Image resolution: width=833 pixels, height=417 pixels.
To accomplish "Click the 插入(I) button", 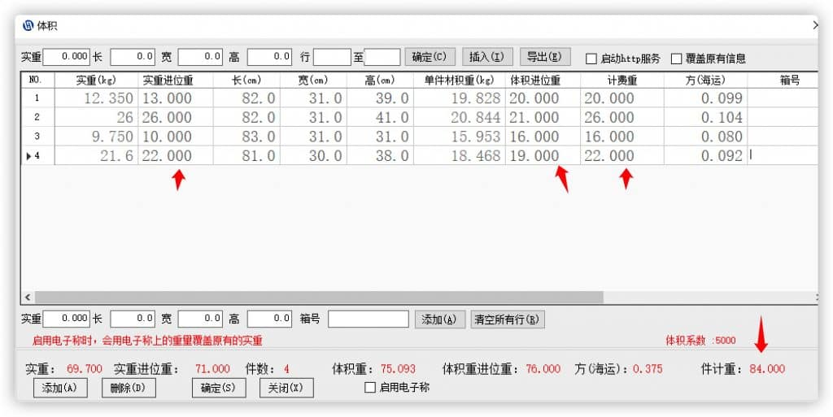I will pyautogui.click(x=487, y=57).
